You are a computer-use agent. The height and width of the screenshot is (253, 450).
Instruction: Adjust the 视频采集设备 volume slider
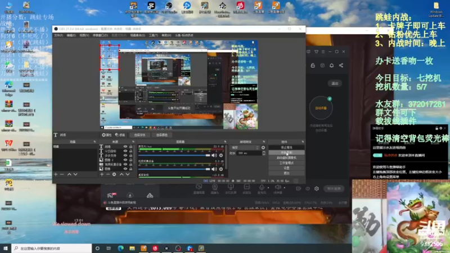pyautogui.click(x=174, y=169)
